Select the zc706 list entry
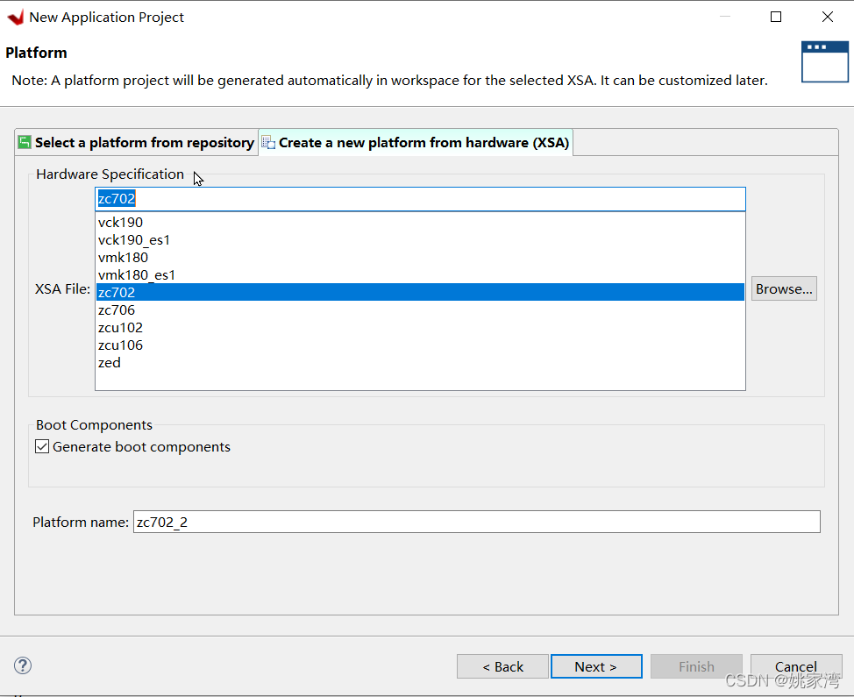 click(117, 310)
